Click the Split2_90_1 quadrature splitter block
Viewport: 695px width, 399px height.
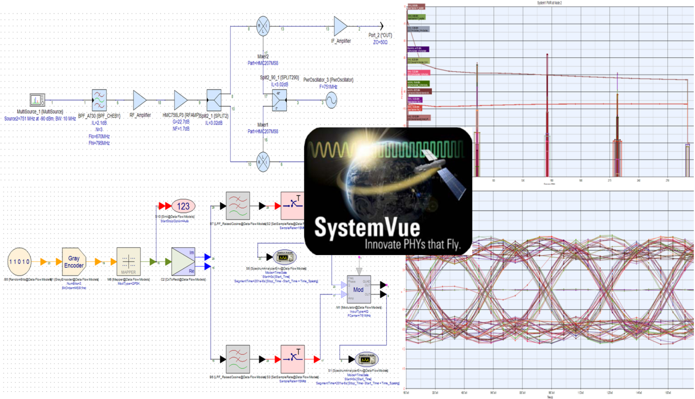279,100
